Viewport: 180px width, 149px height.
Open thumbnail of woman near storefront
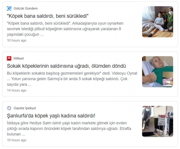pos(157,121)
